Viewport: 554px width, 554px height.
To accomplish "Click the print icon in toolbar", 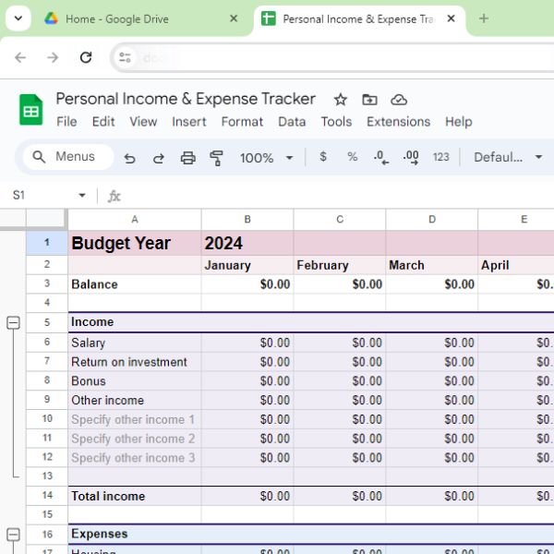I will click(187, 158).
